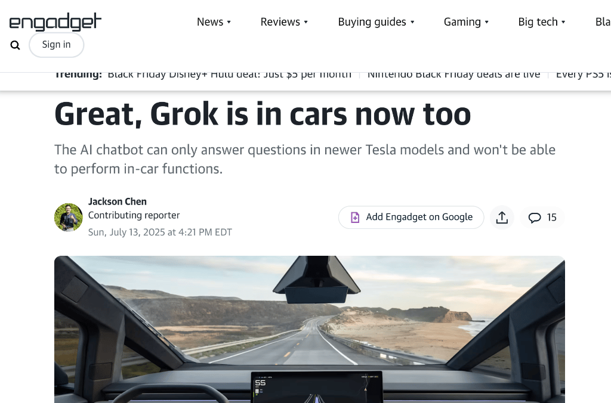Open search with the magnifier icon
Image resolution: width=611 pixels, height=403 pixels.
tap(15, 45)
